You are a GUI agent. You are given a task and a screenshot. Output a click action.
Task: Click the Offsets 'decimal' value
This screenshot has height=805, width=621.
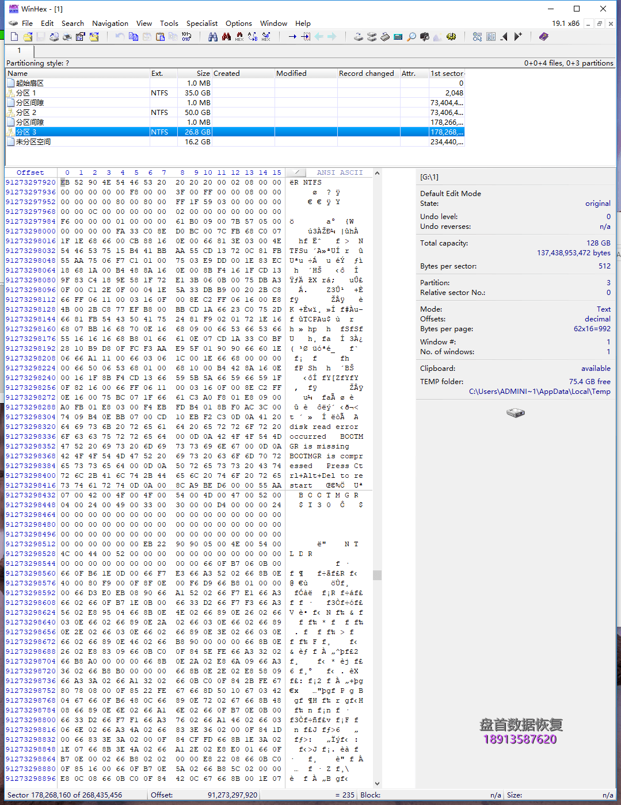coord(597,319)
